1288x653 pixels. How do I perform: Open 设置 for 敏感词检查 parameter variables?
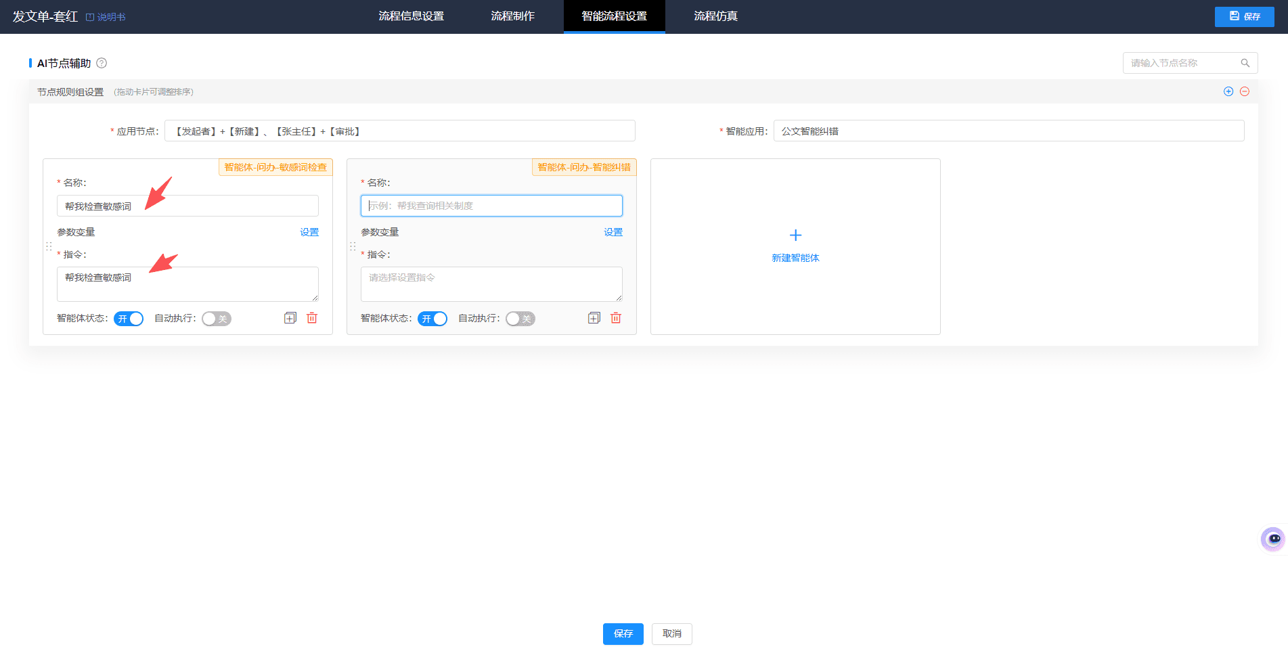coord(309,232)
